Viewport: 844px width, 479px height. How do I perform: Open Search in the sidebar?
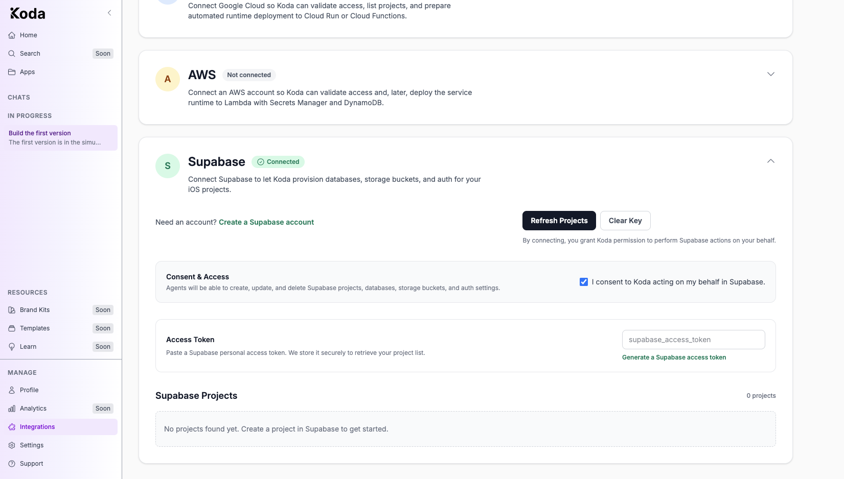(x=61, y=54)
